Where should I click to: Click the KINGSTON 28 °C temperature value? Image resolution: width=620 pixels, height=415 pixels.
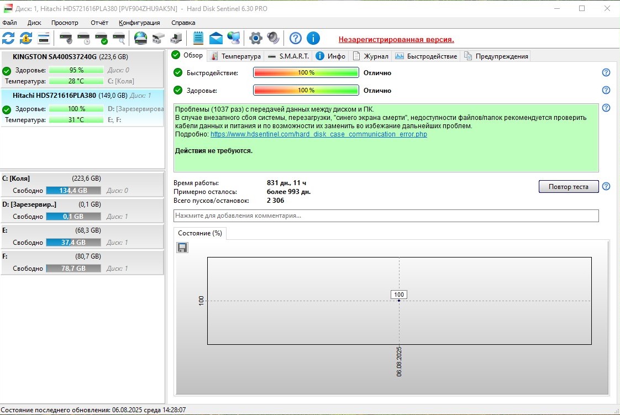point(76,81)
